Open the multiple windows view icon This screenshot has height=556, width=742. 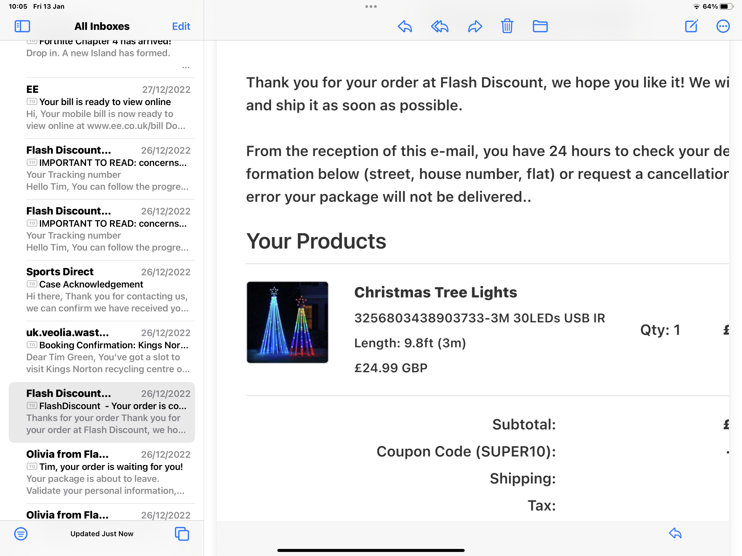pos(181,534)
